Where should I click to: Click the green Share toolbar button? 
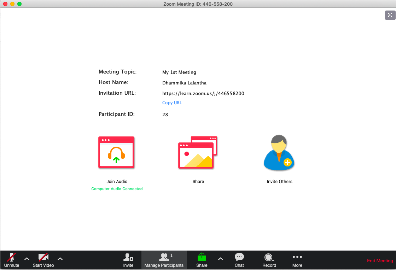202,260
